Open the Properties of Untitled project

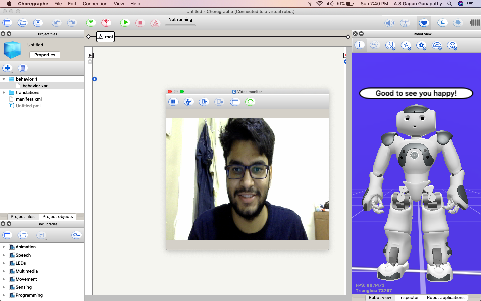(45, 55)
